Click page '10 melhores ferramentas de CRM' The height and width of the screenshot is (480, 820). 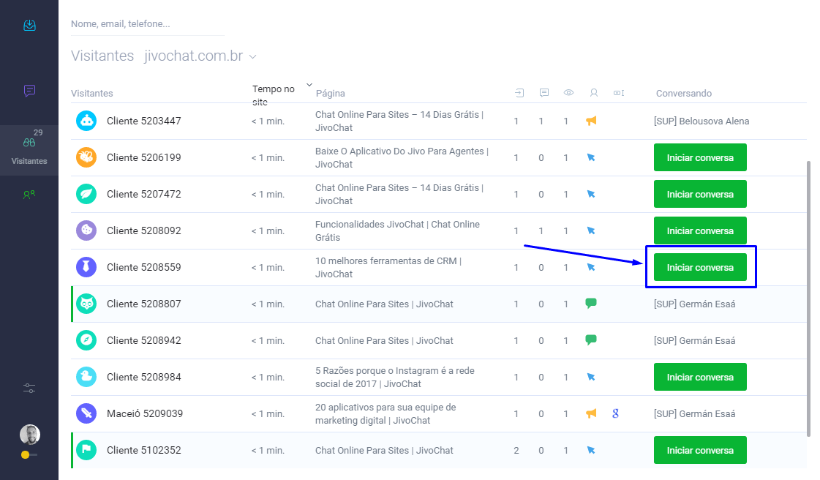coord(388,267)
